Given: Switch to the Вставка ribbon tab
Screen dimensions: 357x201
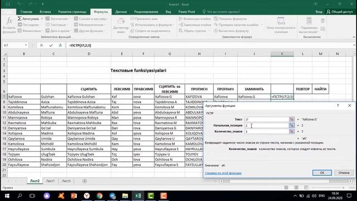Looking at the screenshot, I should click(45, 12).
